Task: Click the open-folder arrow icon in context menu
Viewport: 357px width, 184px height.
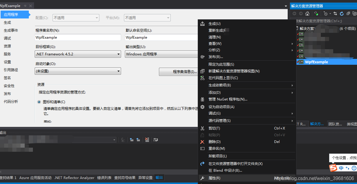Action: 202,164
